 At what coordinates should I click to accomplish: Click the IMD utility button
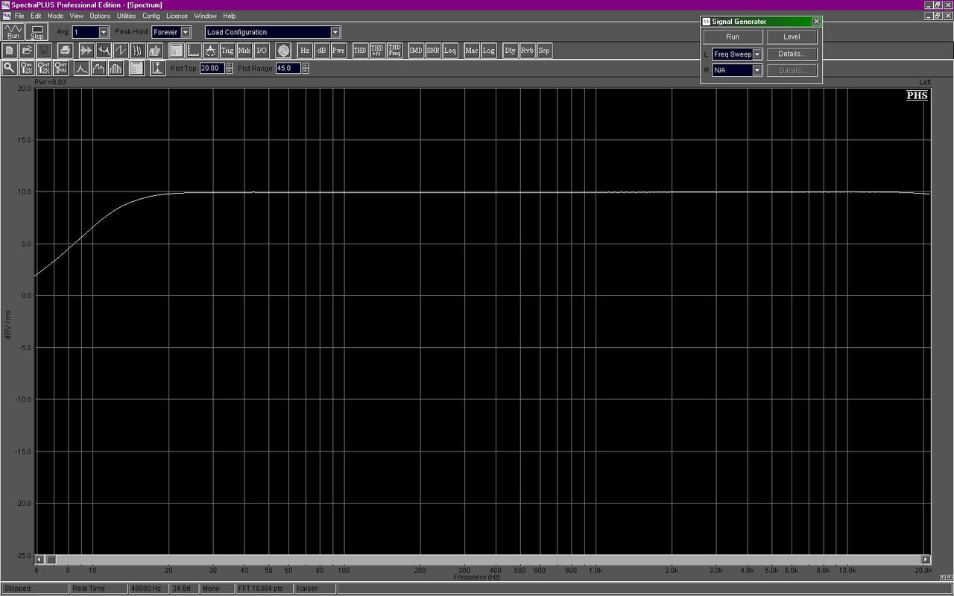(416, 51)
